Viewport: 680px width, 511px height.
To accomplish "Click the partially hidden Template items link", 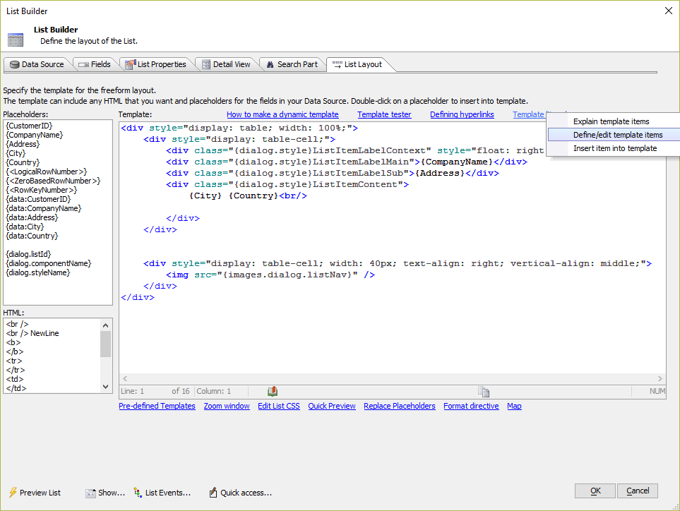I will [529, 114].
